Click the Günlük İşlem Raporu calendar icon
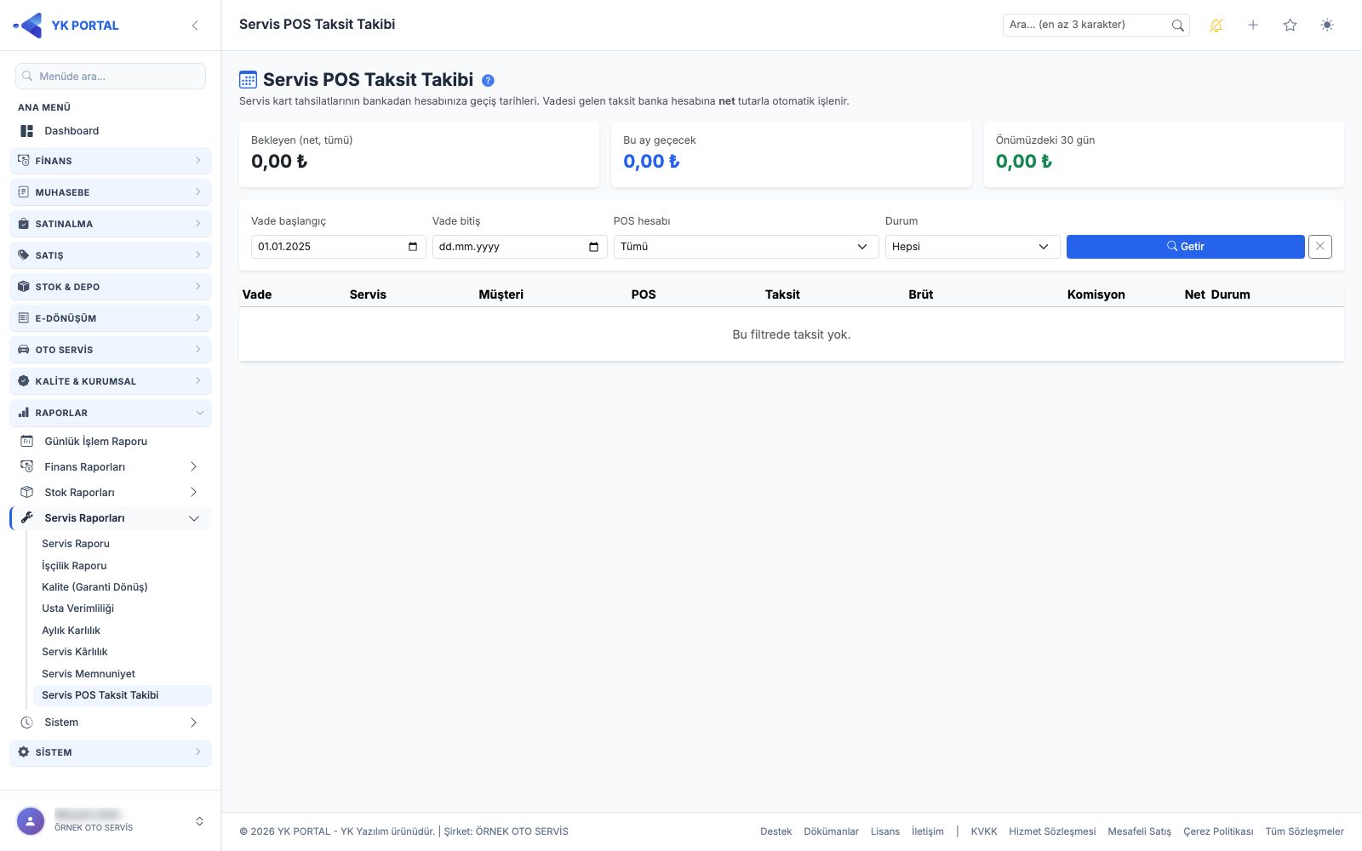Viewport: 1362px width, 851px height. tap(27, 442)
